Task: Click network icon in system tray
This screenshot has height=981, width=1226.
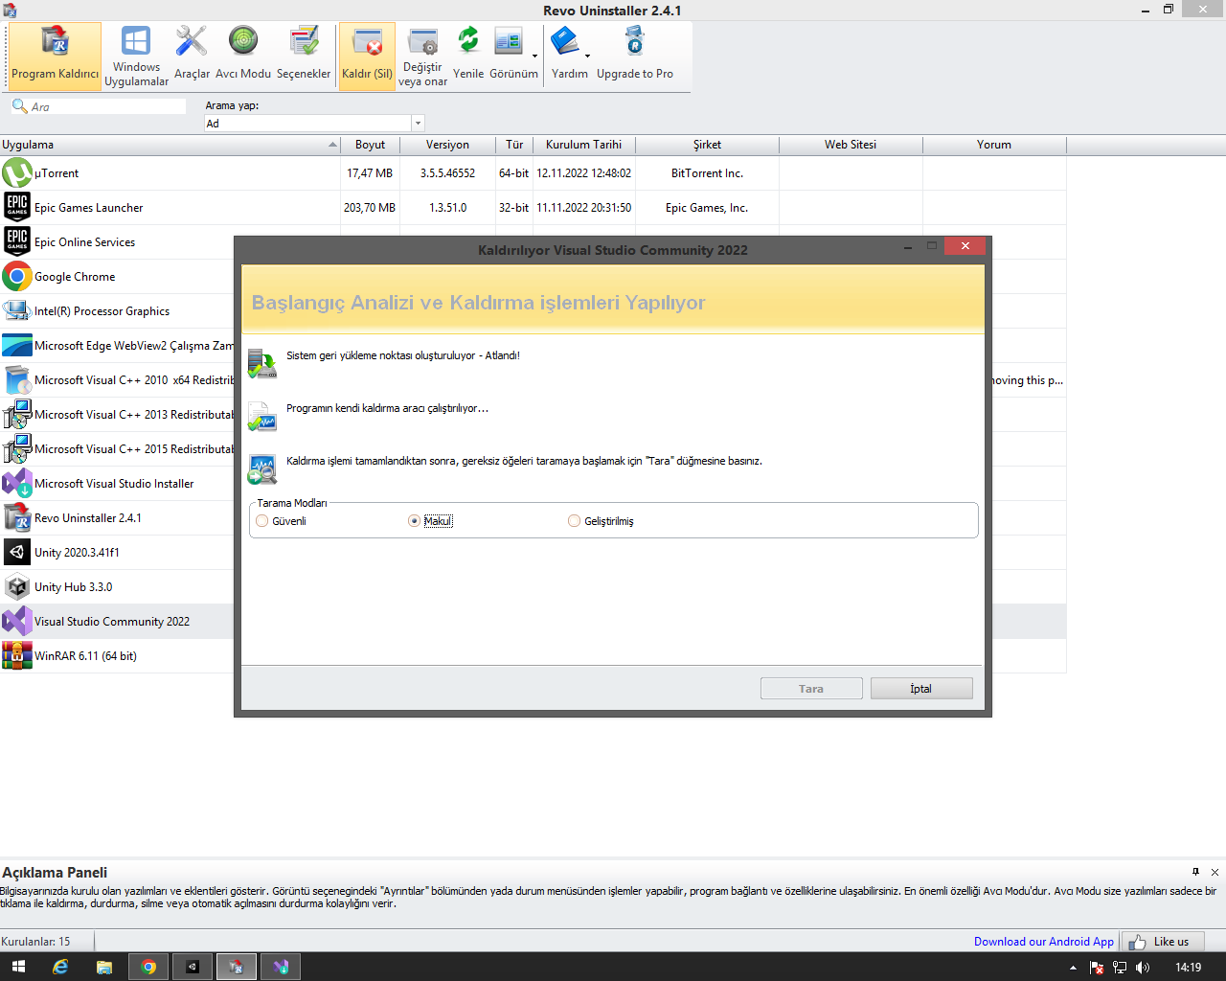Action: point(1120,968)
